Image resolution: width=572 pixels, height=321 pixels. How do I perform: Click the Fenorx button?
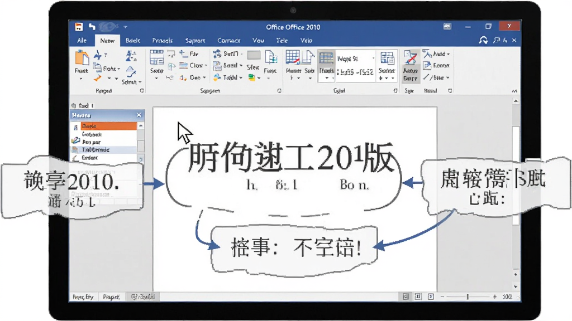click(x=436, y=66)
